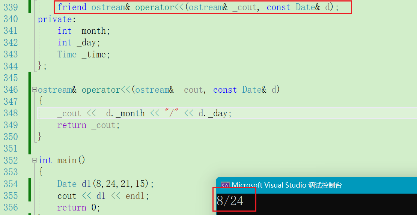Collapse the operator<< function definition at line 346
Viewport: 417px width, 215px height.
34,90
